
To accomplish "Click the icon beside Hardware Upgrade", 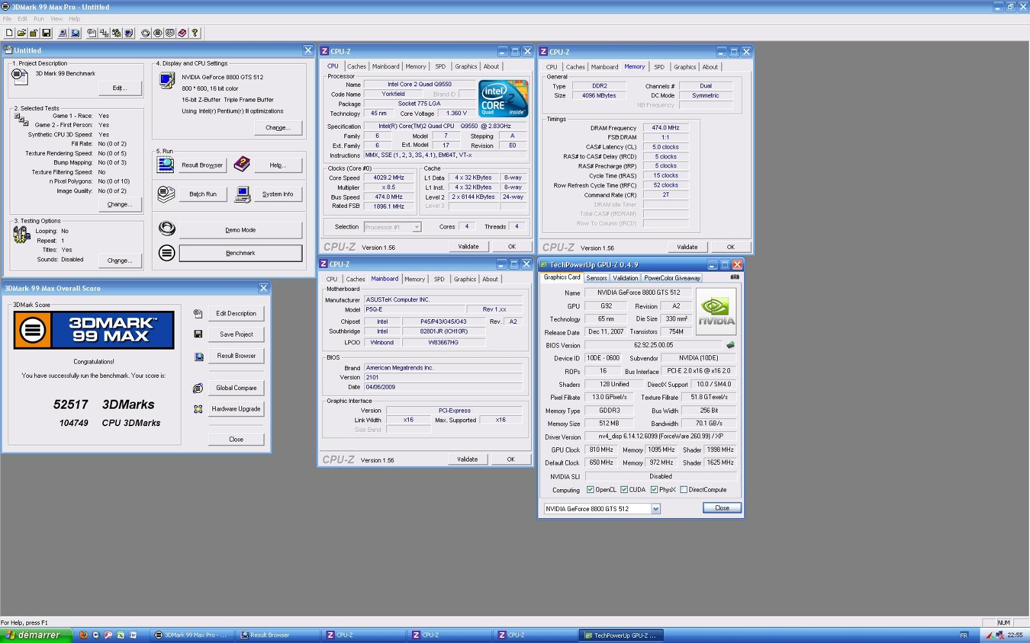I will click(198, 409).
